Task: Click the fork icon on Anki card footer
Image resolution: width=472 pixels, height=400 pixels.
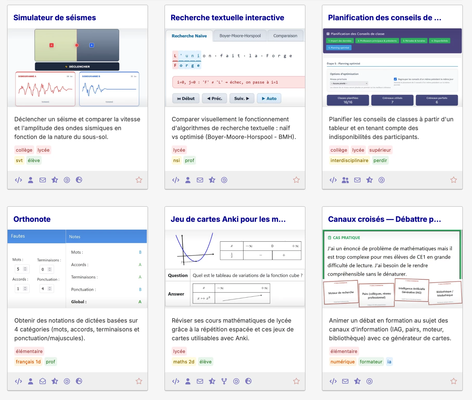Action: point(224,381)
